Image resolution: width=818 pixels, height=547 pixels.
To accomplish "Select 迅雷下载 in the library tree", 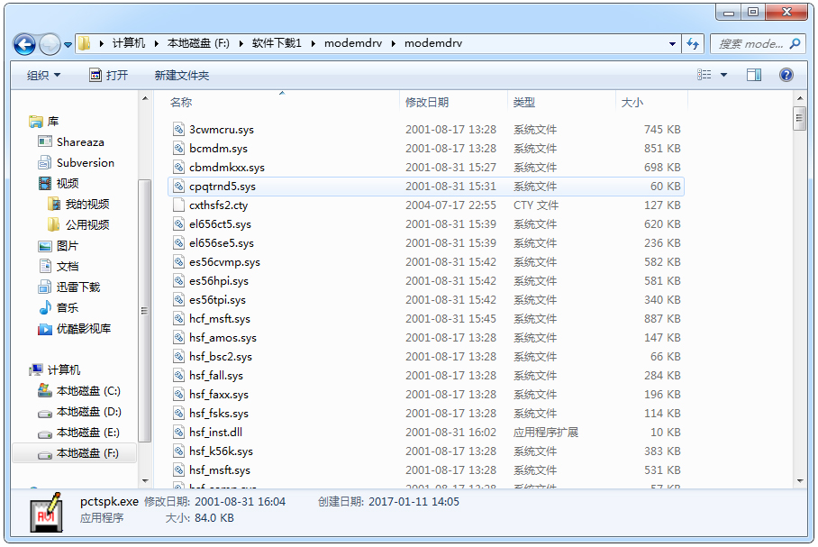I will [x=78, y=287].
